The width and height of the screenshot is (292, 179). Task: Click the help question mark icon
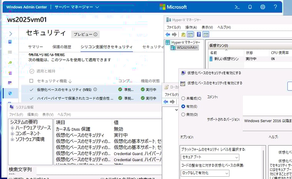[275, 7]
